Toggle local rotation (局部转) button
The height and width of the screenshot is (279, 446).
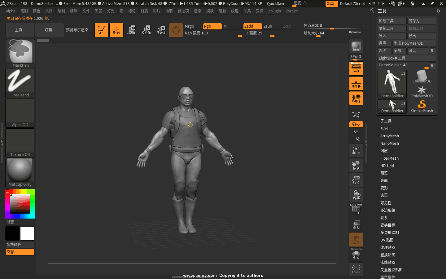point(356,98)
